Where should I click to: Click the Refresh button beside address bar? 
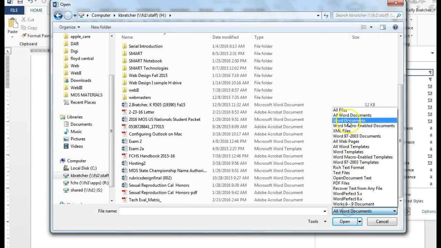tap(326, 15)
